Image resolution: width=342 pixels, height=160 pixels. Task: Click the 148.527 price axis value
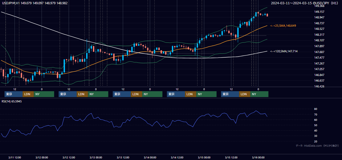coord(319,29)
